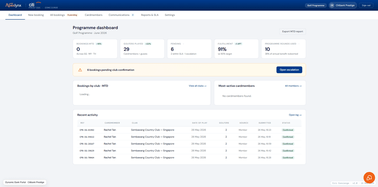Click the STATUS column header
The width and height of the screenshot is (378, 187).
[286, 123]
